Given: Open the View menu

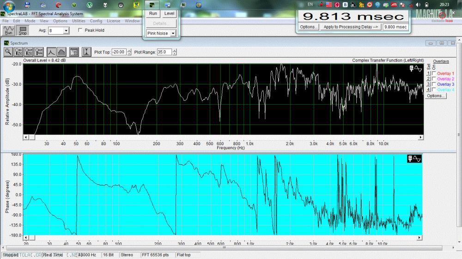Looking at the screenshot, I should [x=44, y=21].
